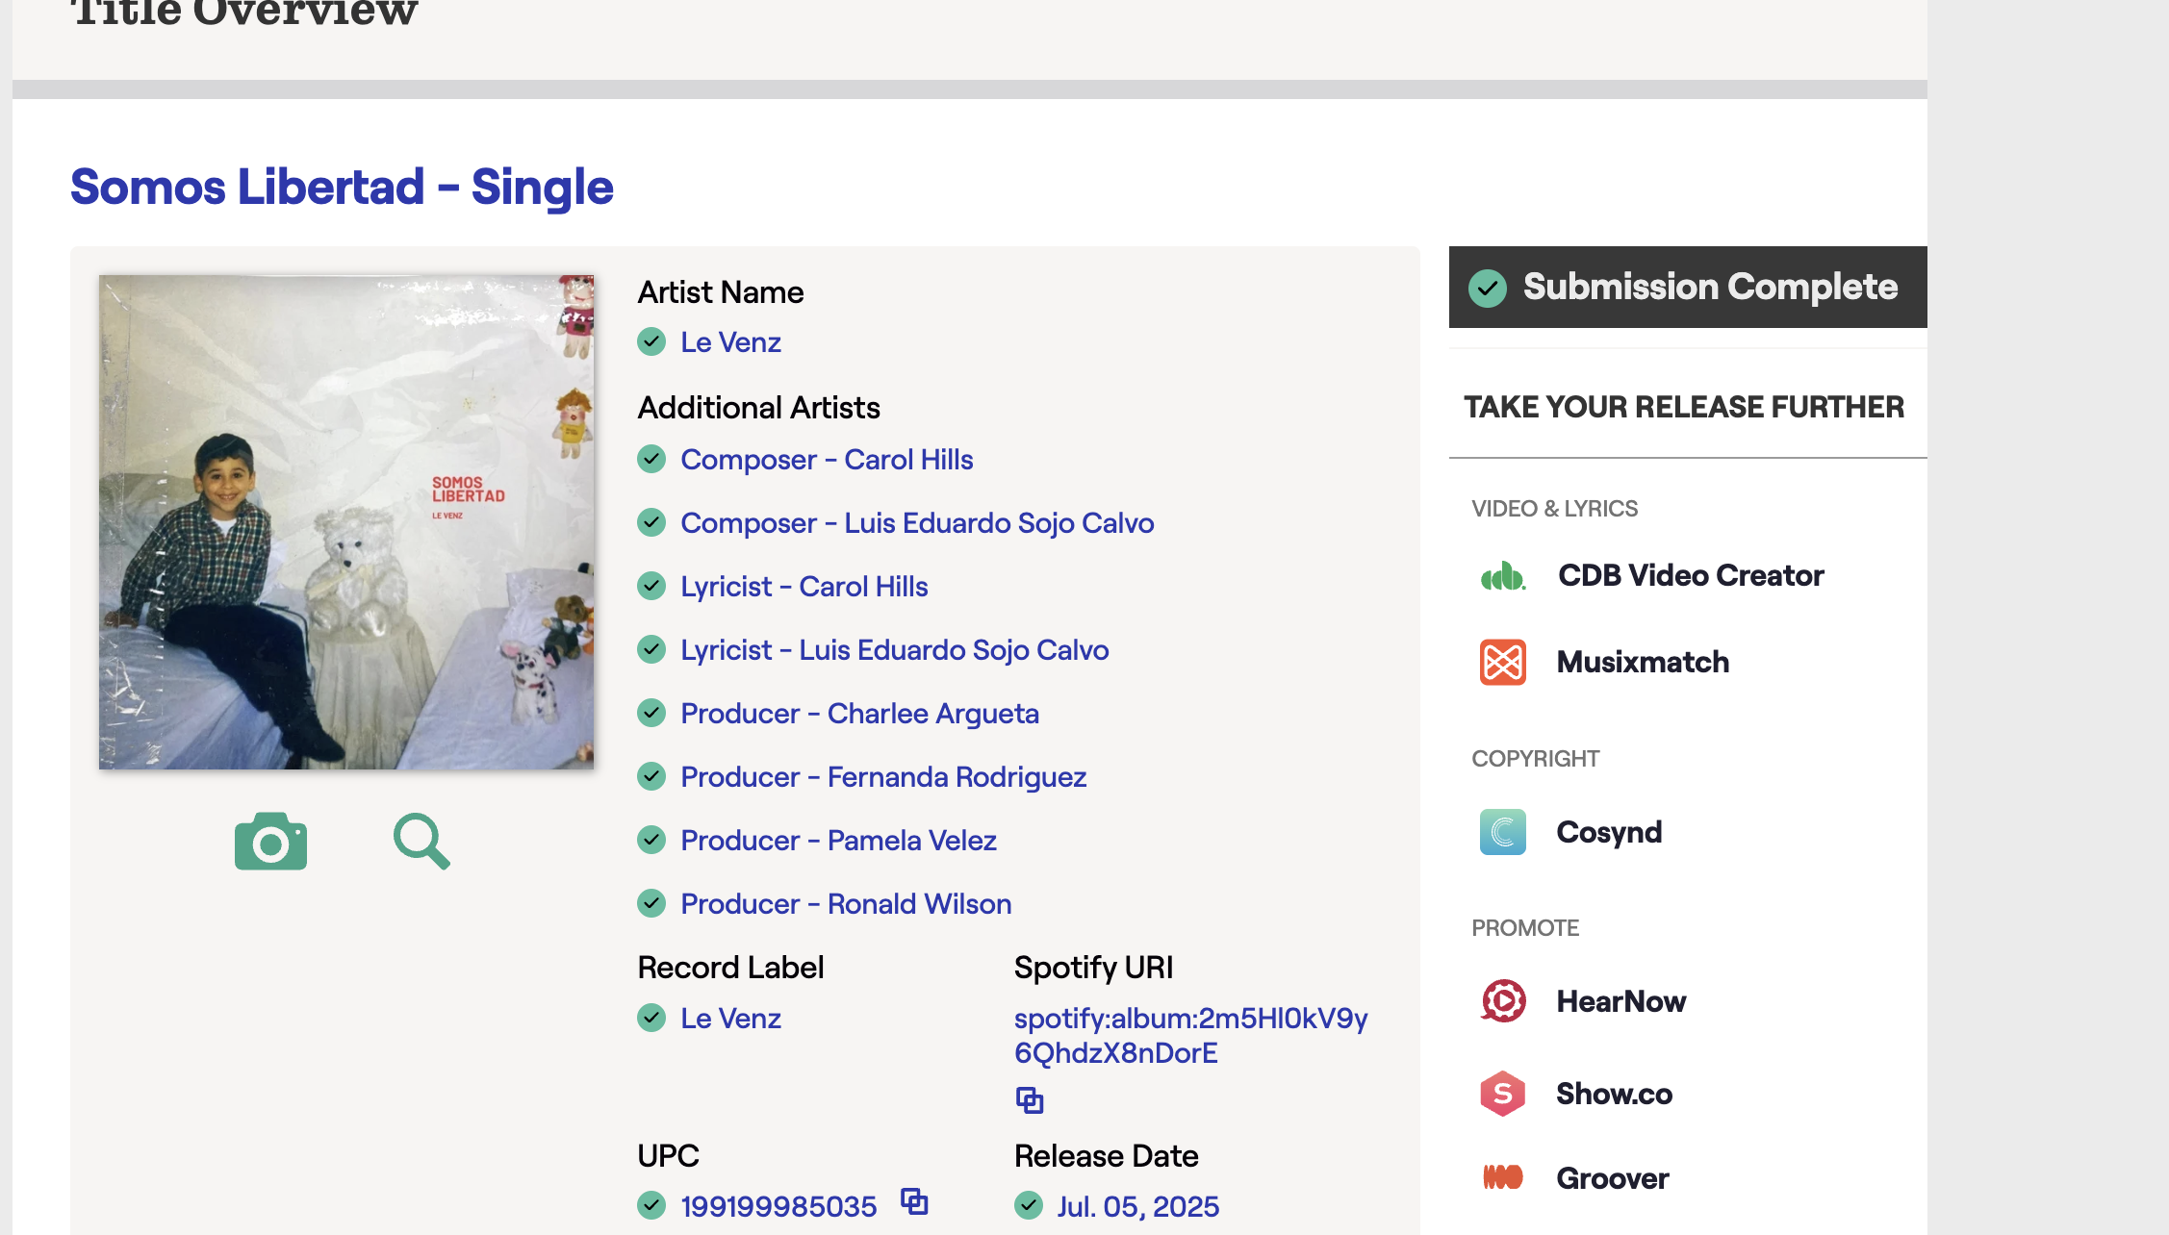This screenshot has width=2169, height=1235.
Task: Open the Somos Libertad - Single title link
Action: pos(342,187)
